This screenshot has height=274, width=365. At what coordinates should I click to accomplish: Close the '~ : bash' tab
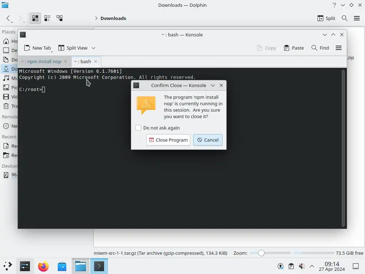click(96, 61)
